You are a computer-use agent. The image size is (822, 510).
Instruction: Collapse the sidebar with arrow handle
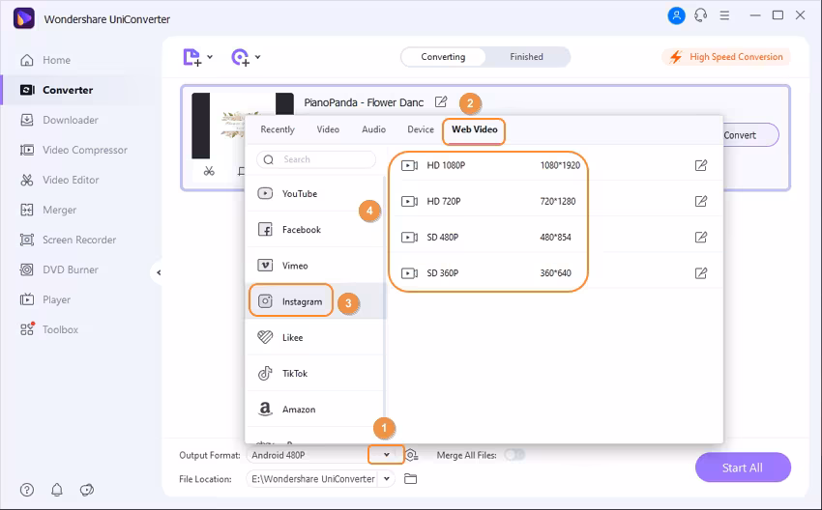[159, 272]
